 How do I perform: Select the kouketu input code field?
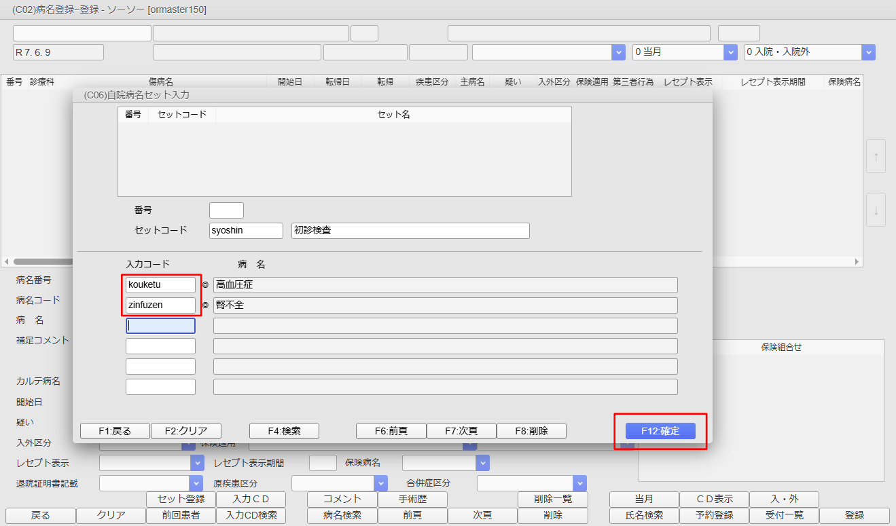coord(160,285)
